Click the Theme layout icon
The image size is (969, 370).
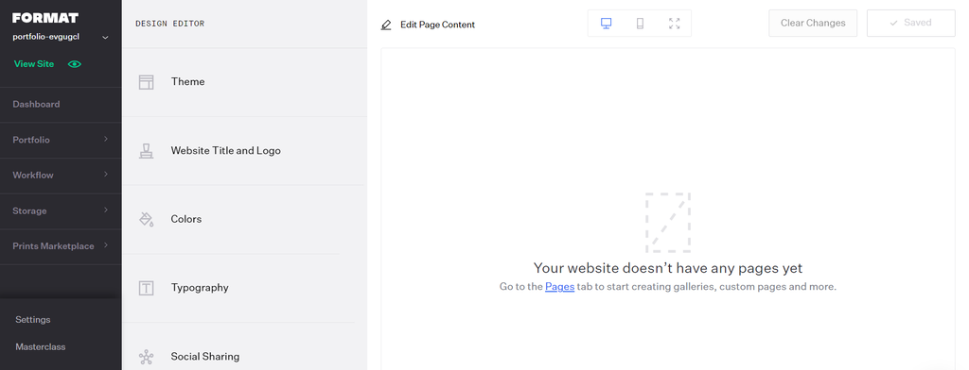(146, 82)
